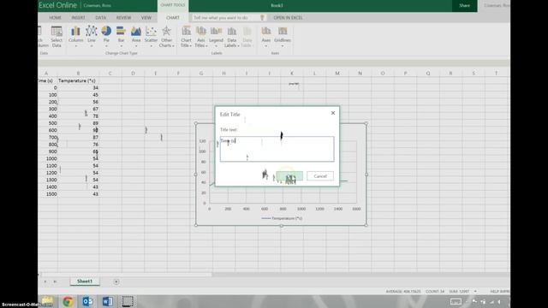
Task: Click the Select Data icon
Action: click(57, 36)
